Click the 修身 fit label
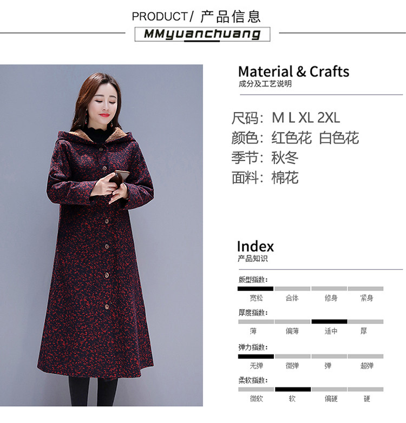Screen dimensions: 406x423 pyautogui.click(x=331, y=298)
